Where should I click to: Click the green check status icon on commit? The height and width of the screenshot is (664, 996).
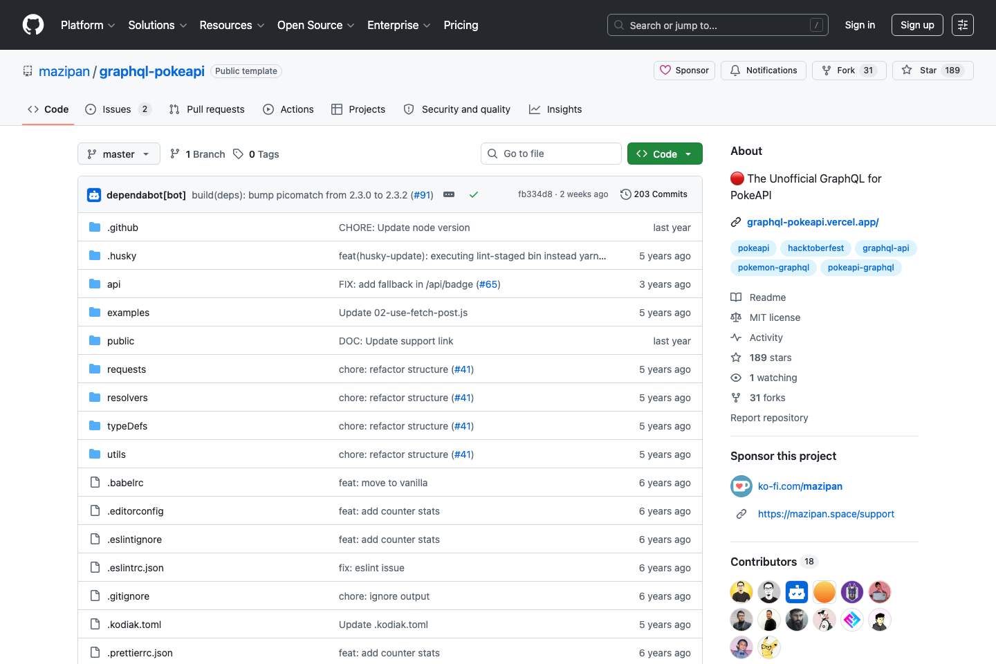474,194
